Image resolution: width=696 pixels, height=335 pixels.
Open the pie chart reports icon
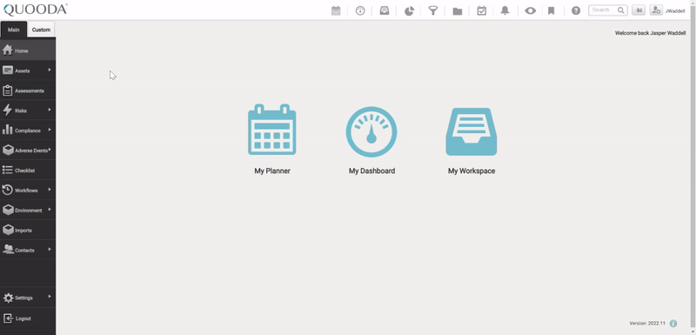click(409, 10)
